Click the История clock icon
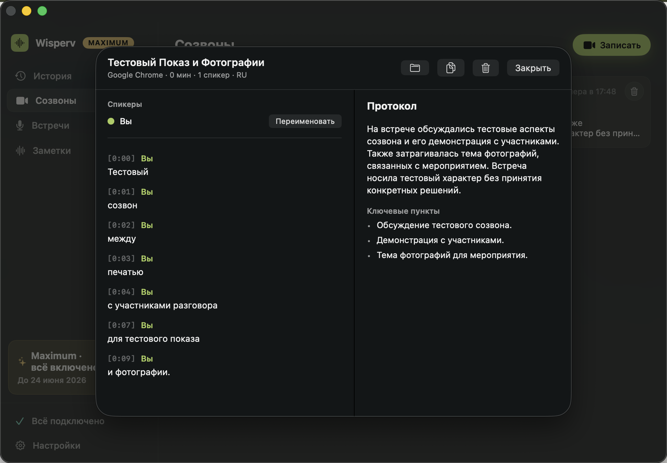 [20, 76]
